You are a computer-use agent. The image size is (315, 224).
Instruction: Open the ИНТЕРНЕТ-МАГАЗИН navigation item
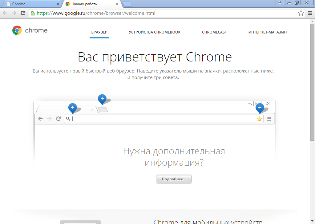(x=267, y=32)
